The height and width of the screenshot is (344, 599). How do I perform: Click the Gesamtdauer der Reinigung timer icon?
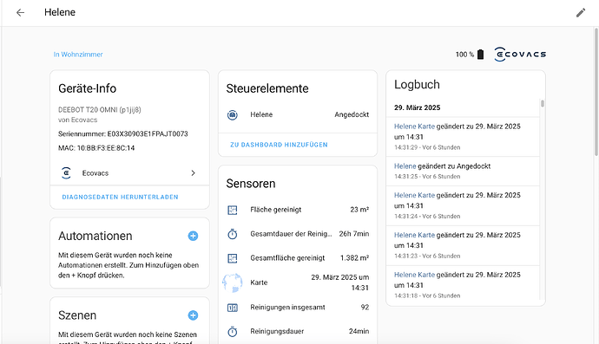(x=233, y=234)
